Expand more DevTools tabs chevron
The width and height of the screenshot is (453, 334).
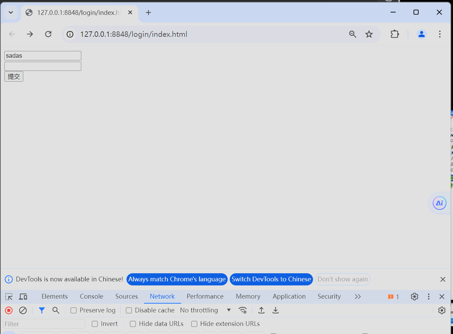coord(358,297)
